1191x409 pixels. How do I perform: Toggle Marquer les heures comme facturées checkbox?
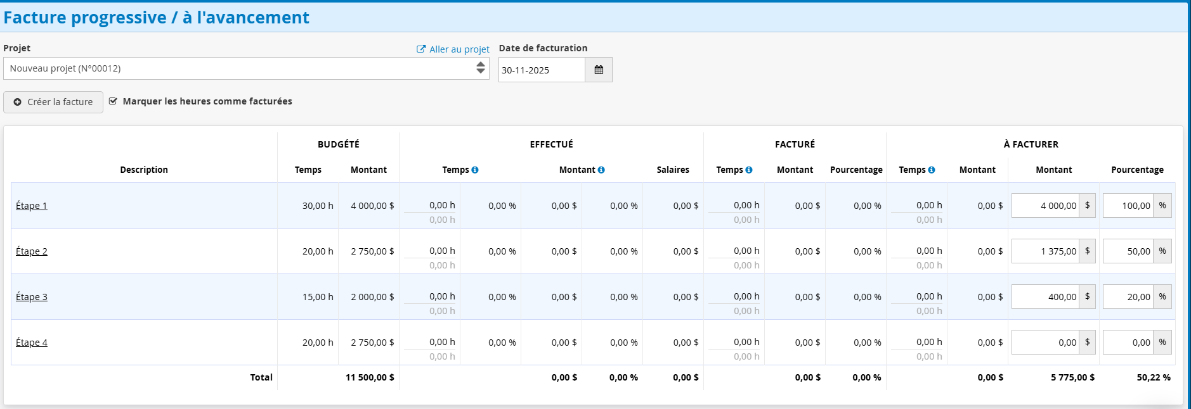pyautogui.click(x=114, y=101)
